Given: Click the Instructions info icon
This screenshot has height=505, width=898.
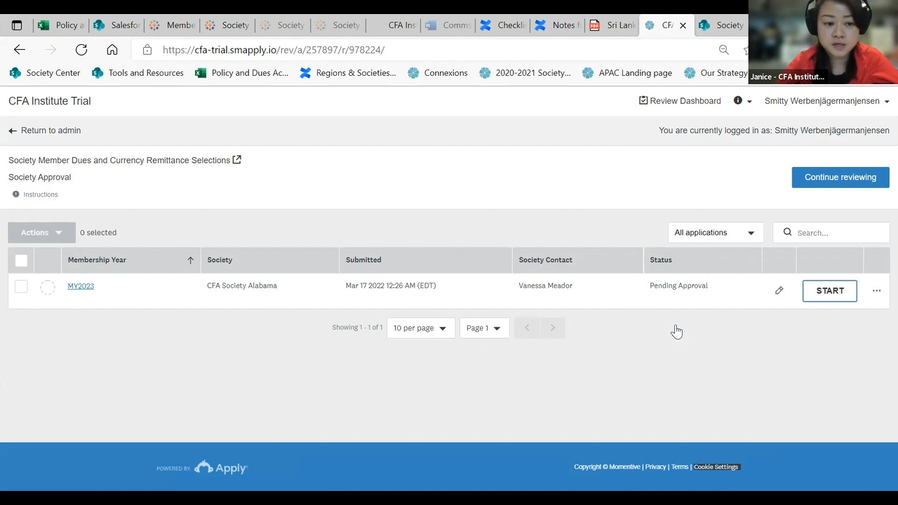Looking at the screenshot, I should click(x=15, y=194).
